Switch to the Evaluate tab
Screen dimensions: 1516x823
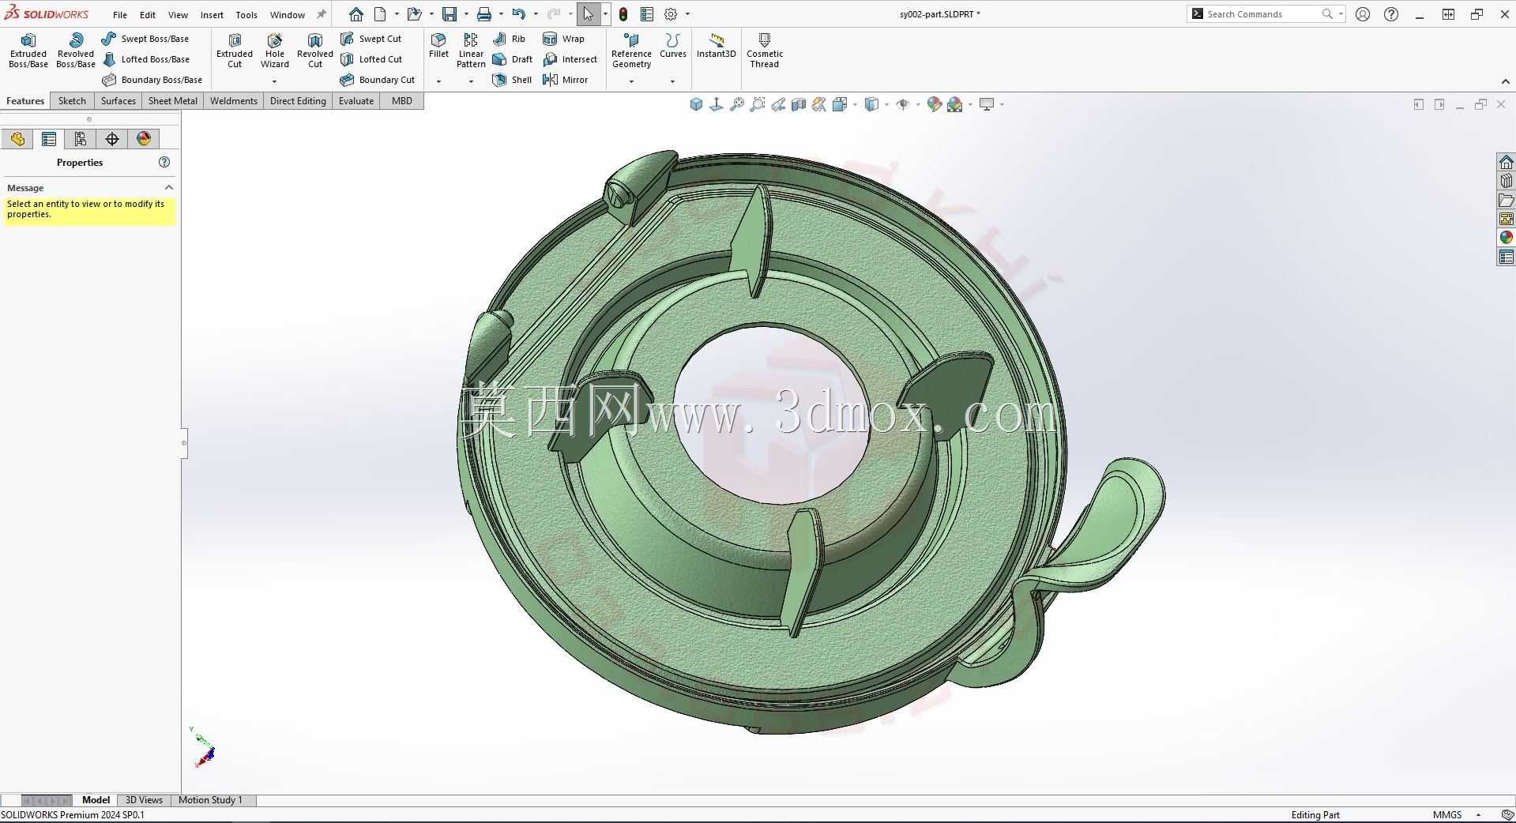356,101
